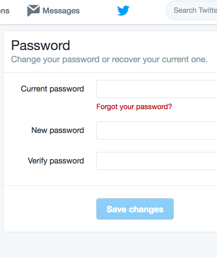Click navbar gap between bird logo and search

tap(148, 11)
